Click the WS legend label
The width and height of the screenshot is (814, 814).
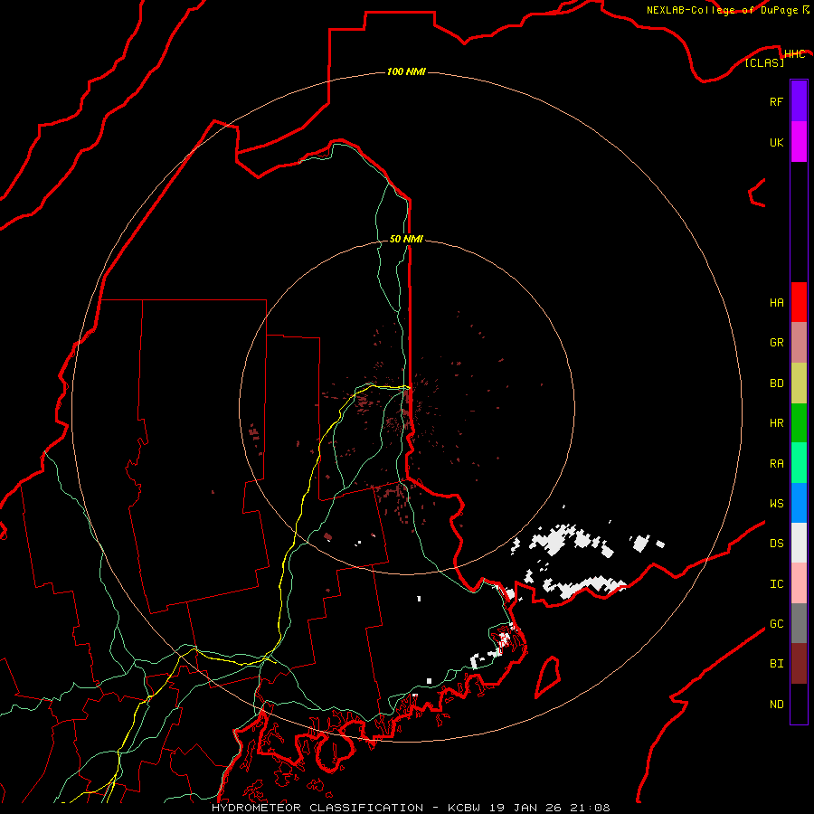(x=776, y=504)
